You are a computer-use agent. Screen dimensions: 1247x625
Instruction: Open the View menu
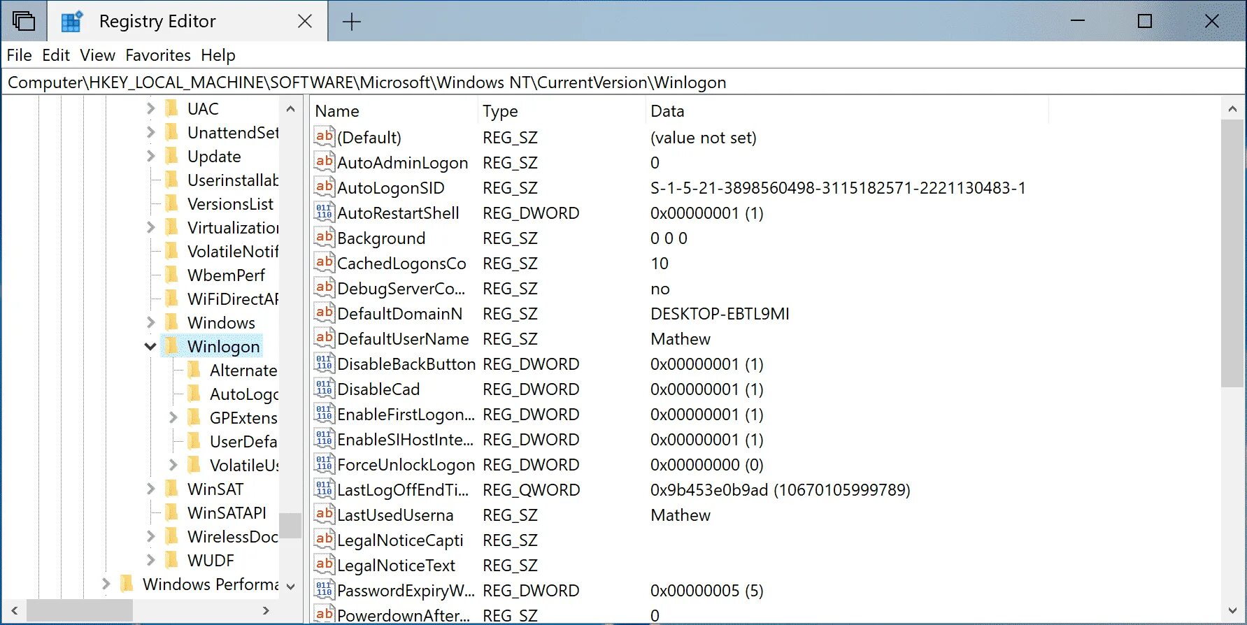coord(97,55)
